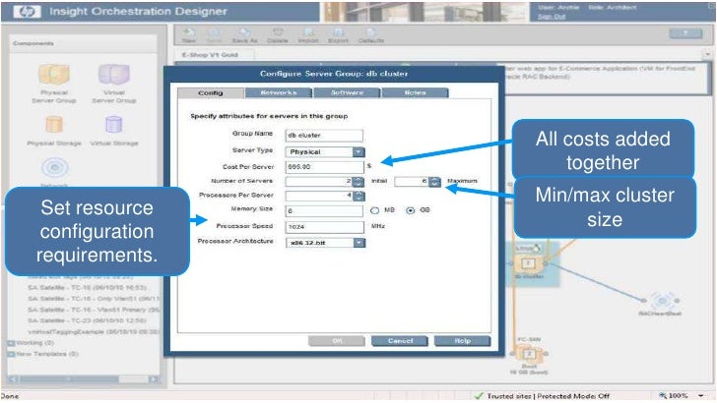Select the Network component icon in palette
Viewport: 717px width, 403px height.
(55, 167)
